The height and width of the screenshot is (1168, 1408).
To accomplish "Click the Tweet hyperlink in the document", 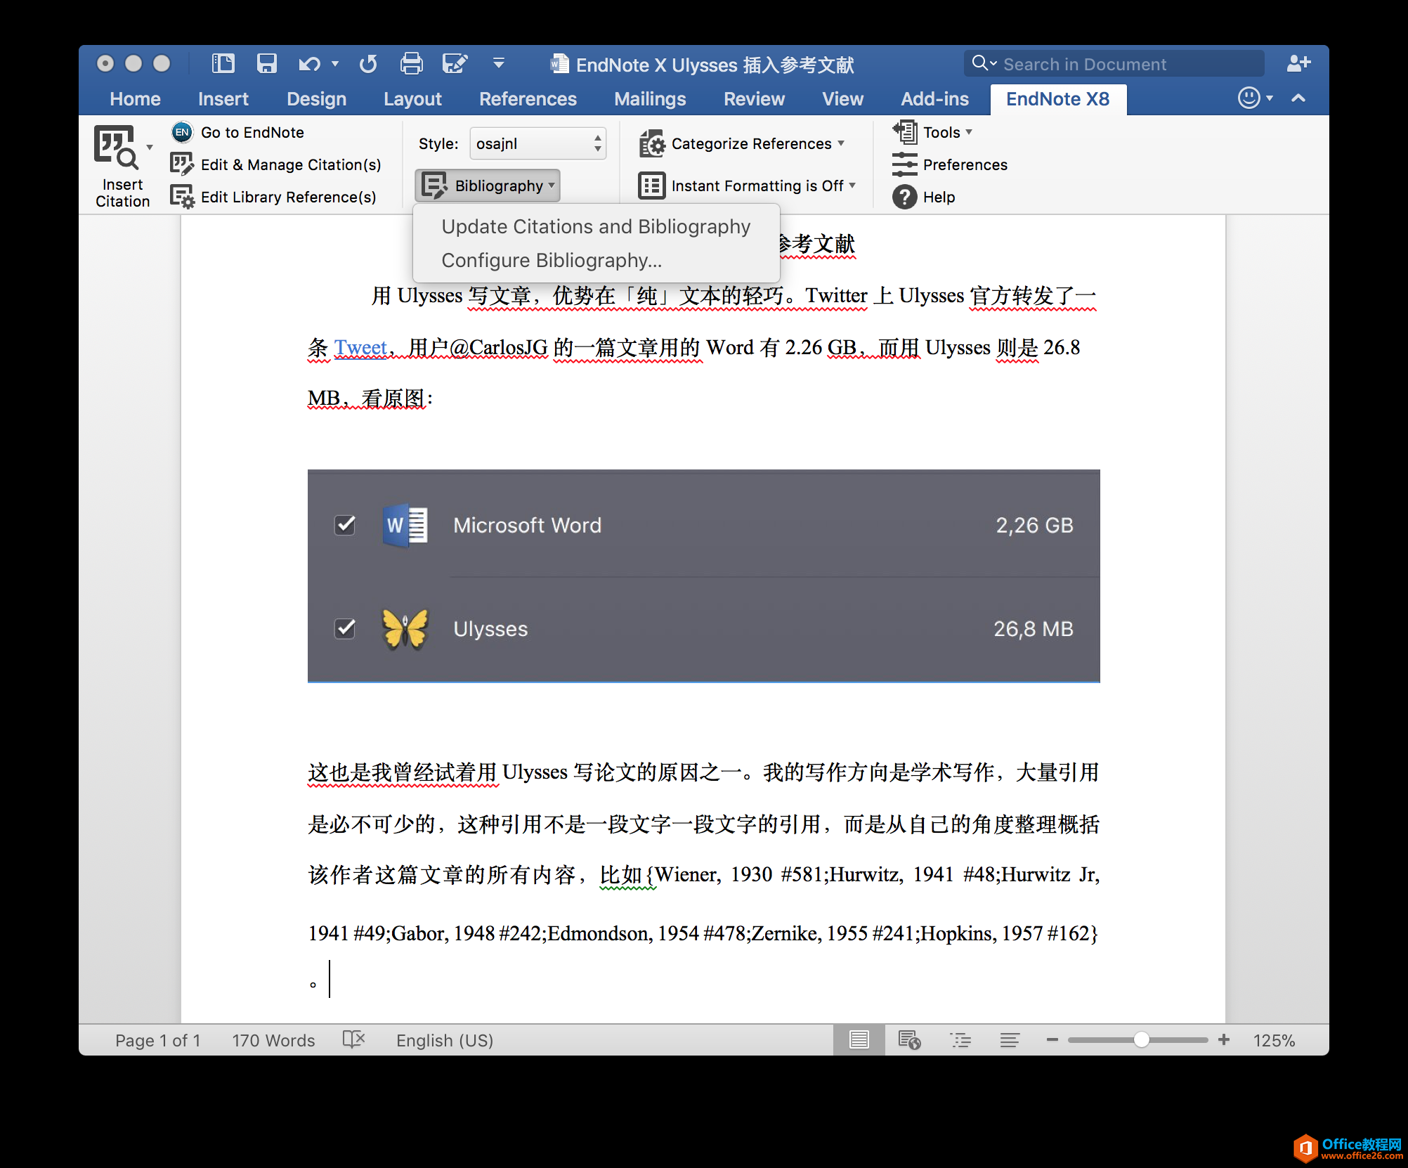I will coord(360,347).
